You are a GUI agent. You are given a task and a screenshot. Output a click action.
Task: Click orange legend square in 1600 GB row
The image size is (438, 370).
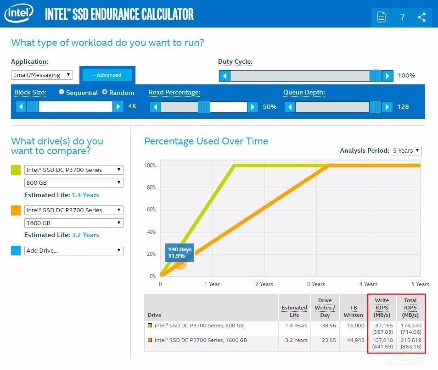point(150,340)
